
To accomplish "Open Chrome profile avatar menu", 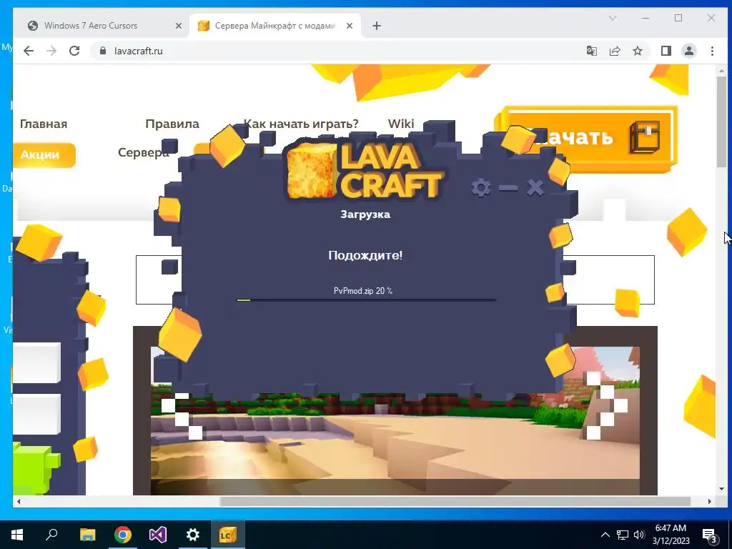I will pyautogui.click(x=689, y=51).
